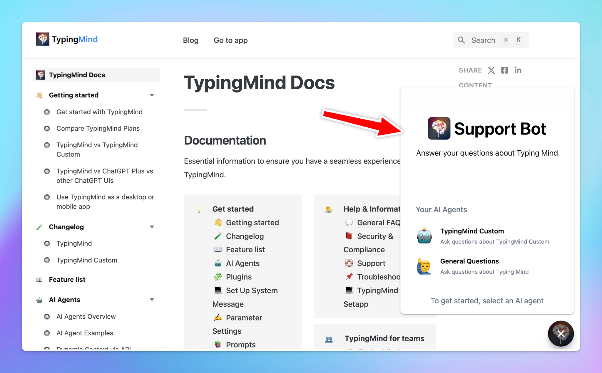The width and height of the screenshot is (602, 373).
Task: Click the puzzle piece Plugins icon
Action: tap(218, 277)
